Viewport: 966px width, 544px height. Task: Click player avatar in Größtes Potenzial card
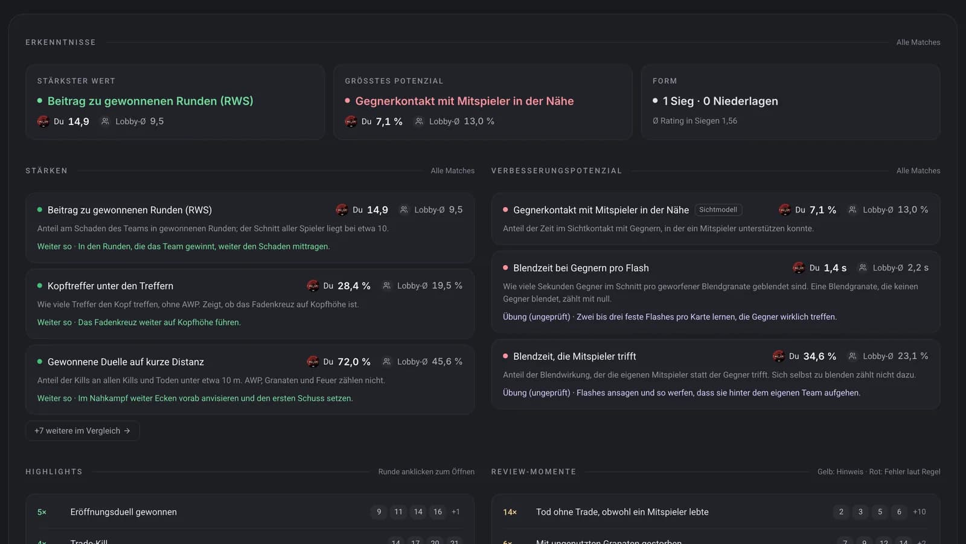click(351, 121)
